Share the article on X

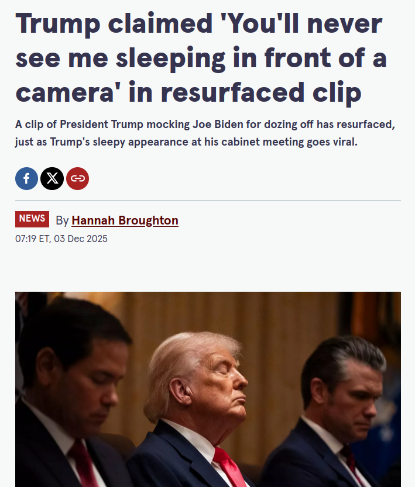(x=52, y=178)
